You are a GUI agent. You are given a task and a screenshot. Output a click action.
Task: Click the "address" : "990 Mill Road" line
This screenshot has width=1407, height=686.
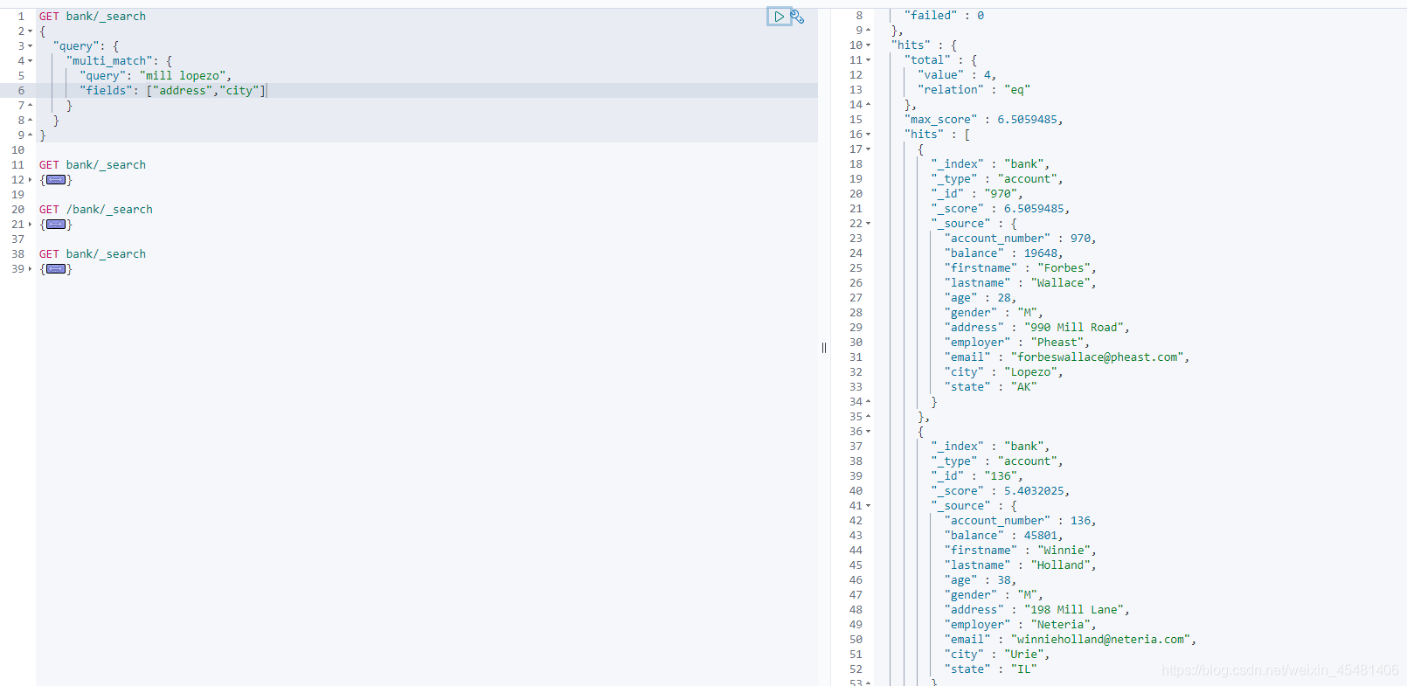1036,328
